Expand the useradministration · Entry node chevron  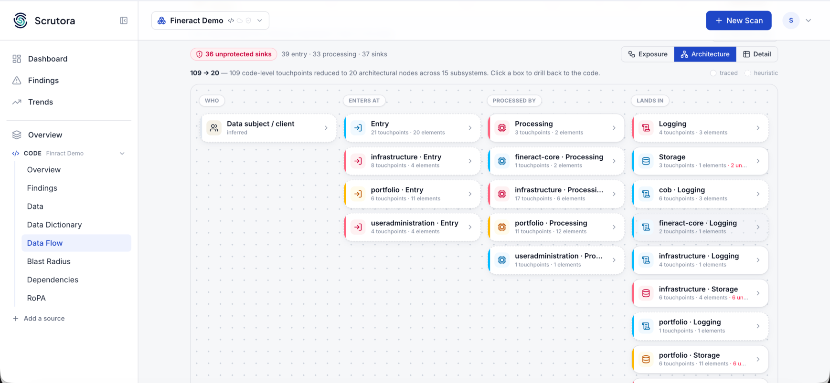pyautogui.click(x=470, y=227)
